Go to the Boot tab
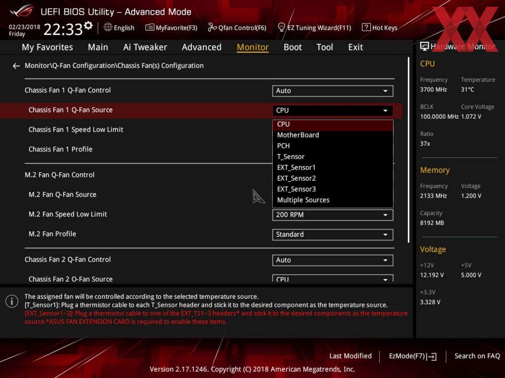Screen dimensions: 505x378 click(293, 47)
